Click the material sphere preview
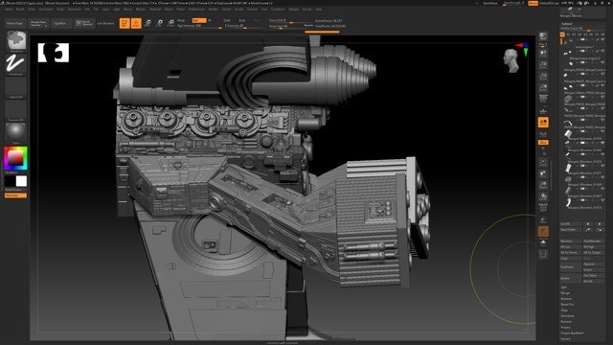The image size is (613, 345). point(16,132)
